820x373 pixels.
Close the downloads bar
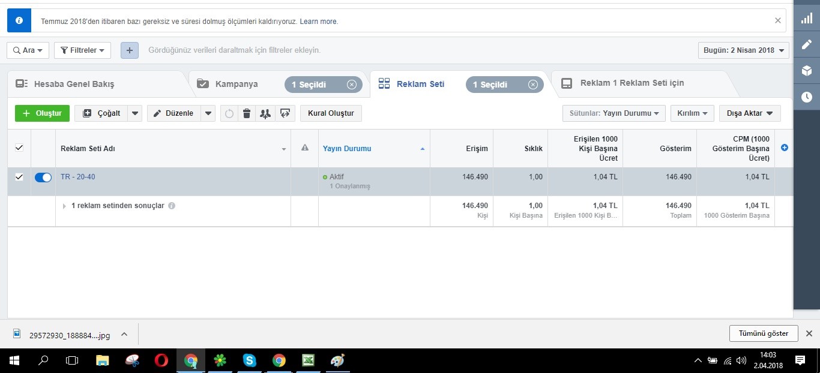click(x=809, y=333)
